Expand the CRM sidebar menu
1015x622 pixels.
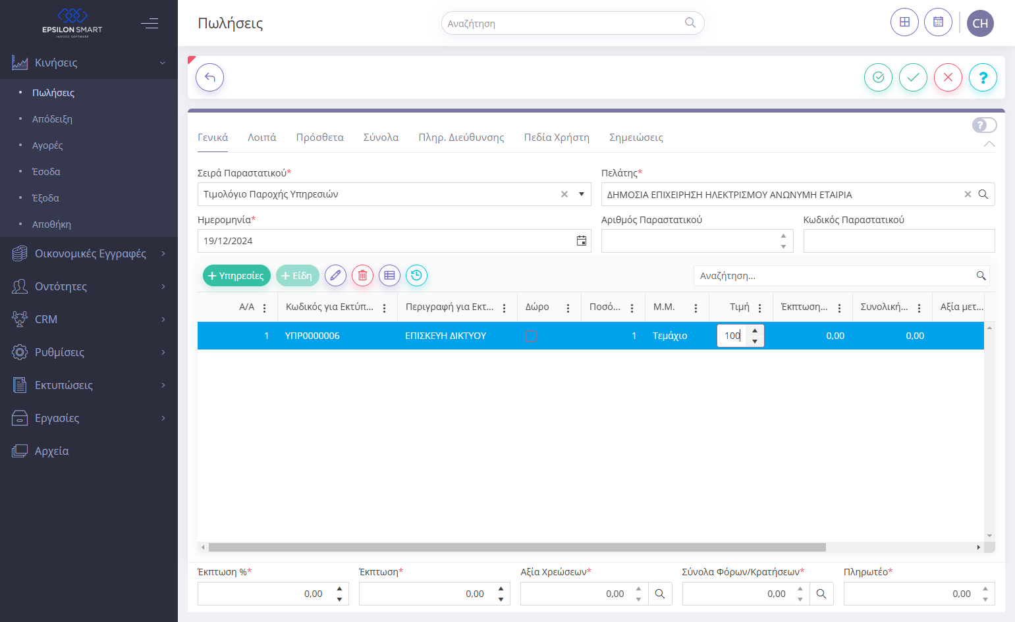[x=89, y=319]
